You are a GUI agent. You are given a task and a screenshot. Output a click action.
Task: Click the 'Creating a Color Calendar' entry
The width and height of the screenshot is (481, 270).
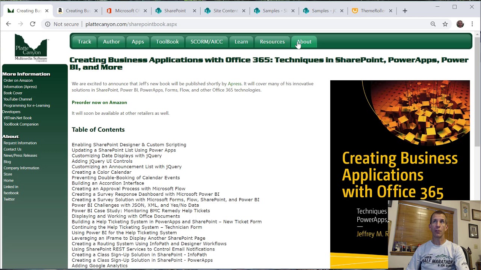pyautogui.click(x=101, y=172)
